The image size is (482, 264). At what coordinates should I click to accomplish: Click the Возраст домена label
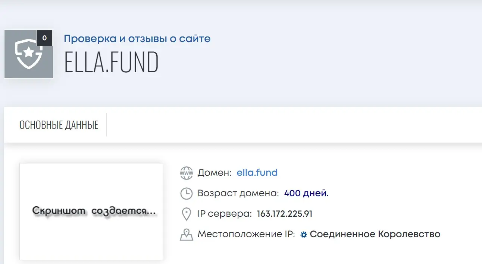238,194
